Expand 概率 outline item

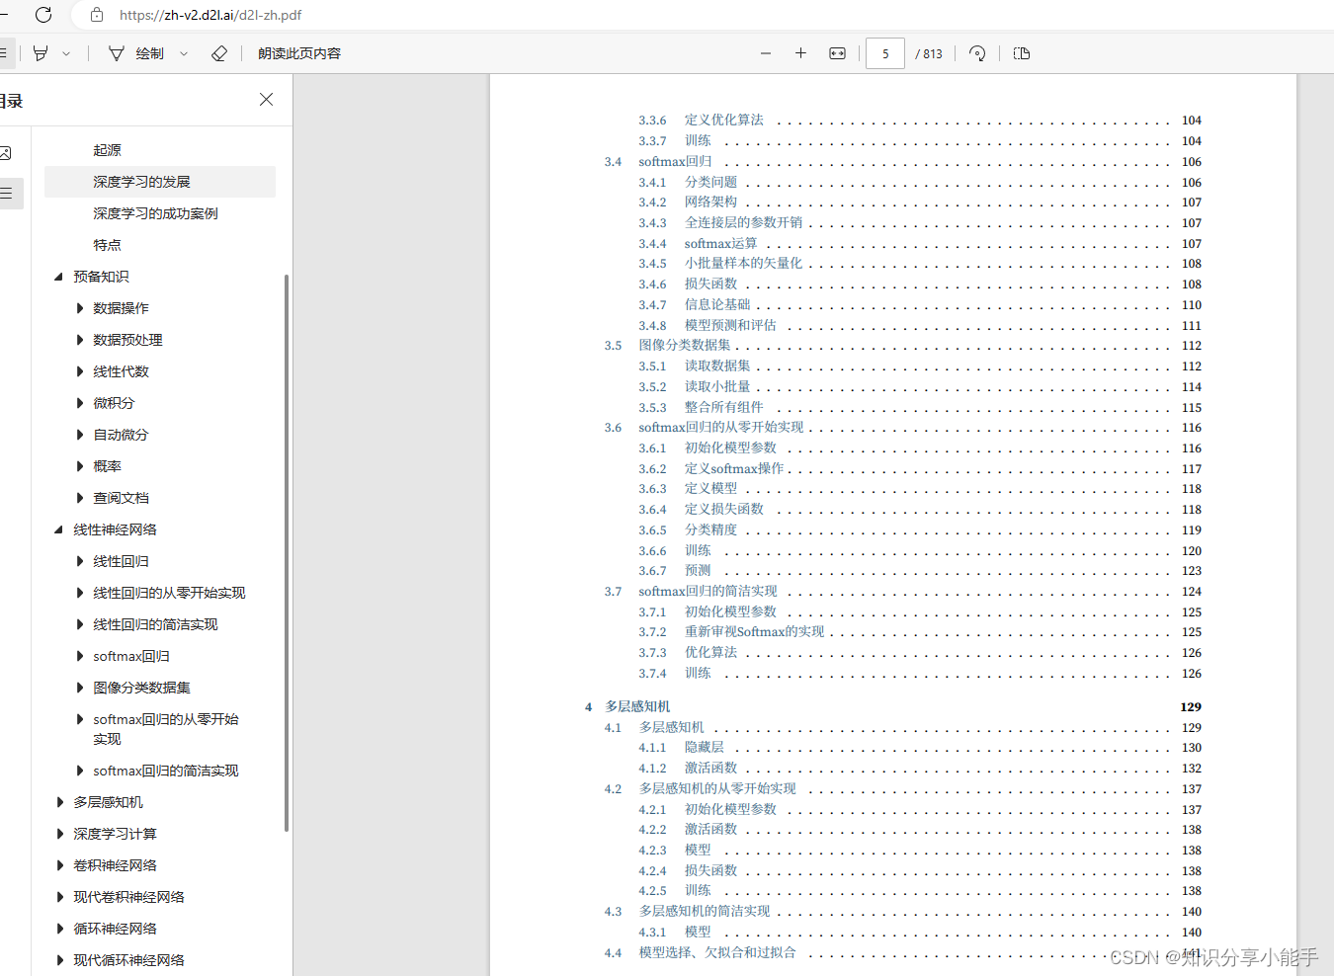pos(79,466)
